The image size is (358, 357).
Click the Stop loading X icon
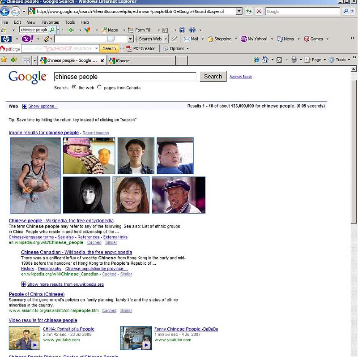pyautogui.click(x=259, y=11)
